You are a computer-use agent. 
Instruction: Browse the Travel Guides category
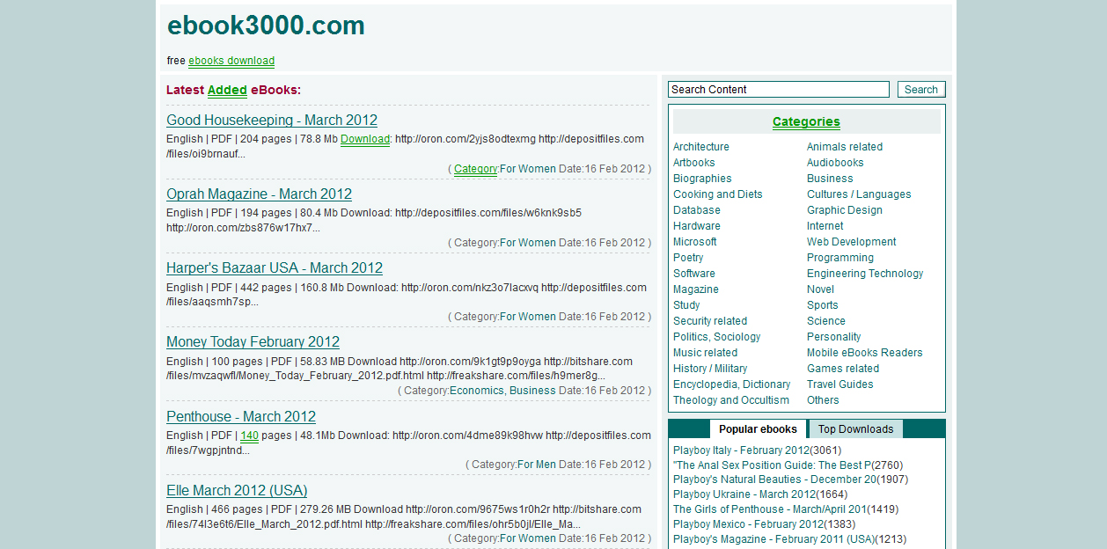839,384
